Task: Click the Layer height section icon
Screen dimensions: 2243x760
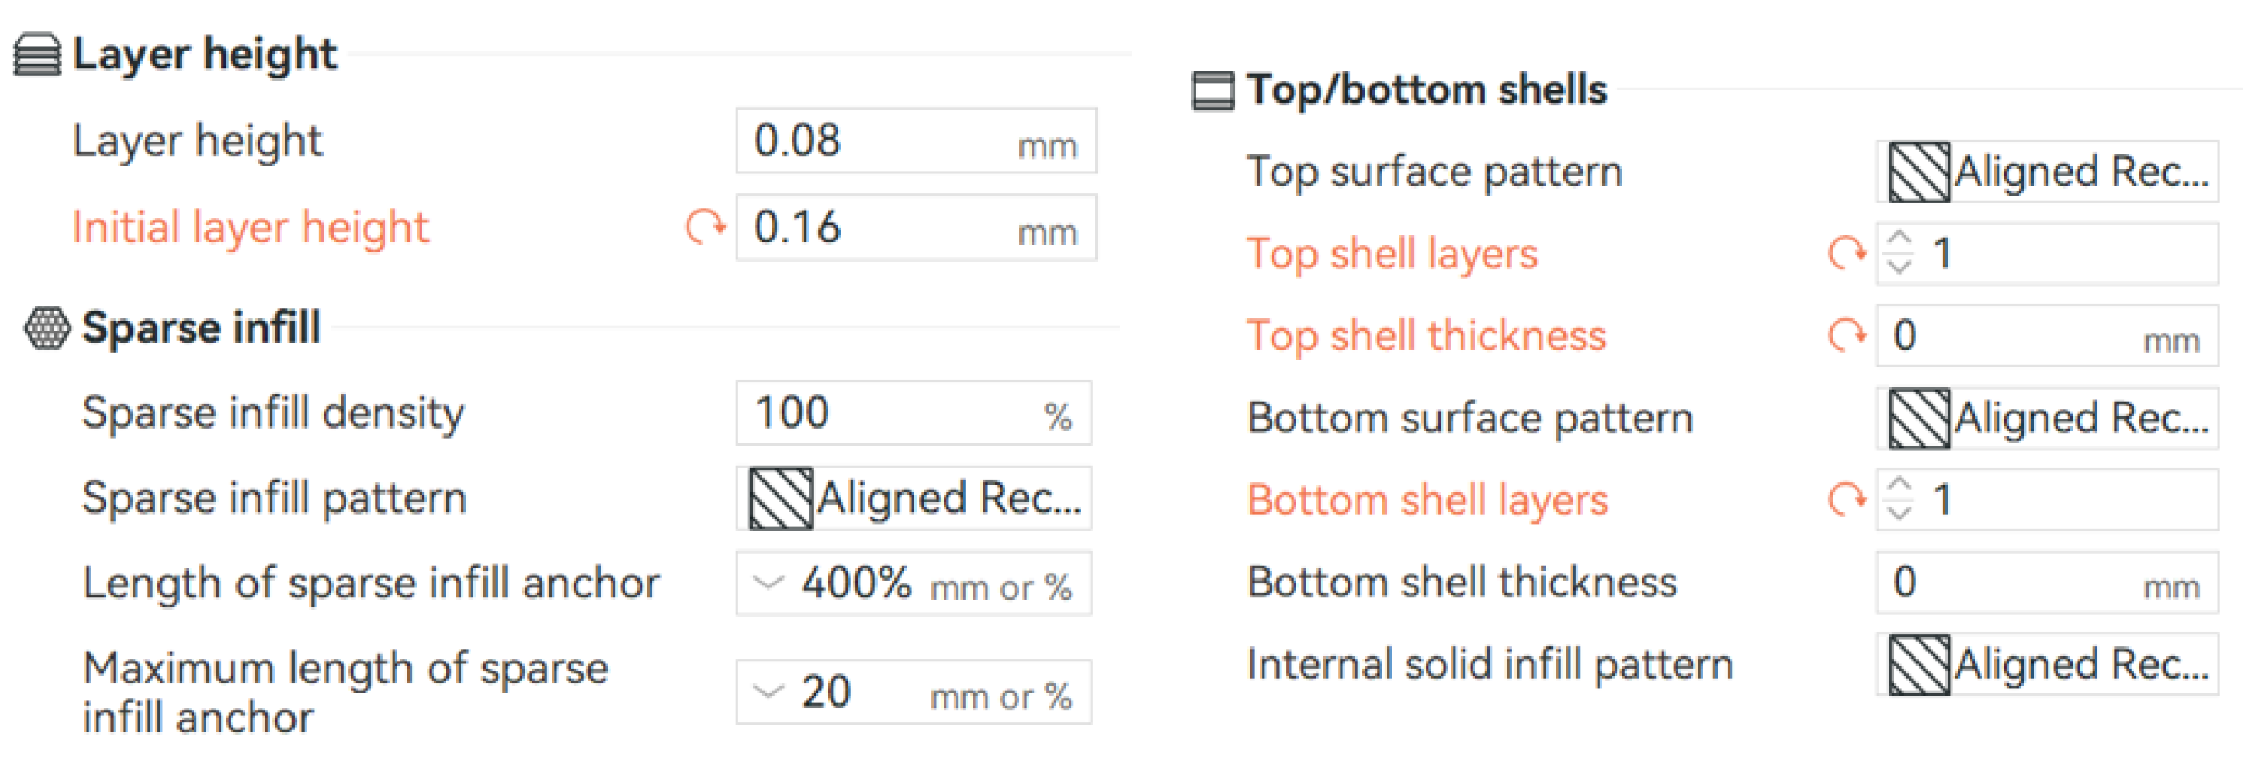Action: tap(38, 55)
